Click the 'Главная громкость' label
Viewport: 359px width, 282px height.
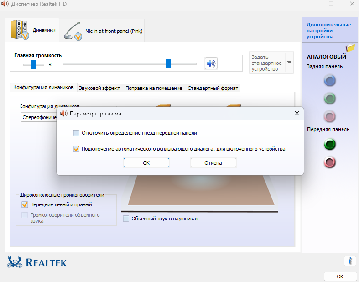tap(38, 55)
